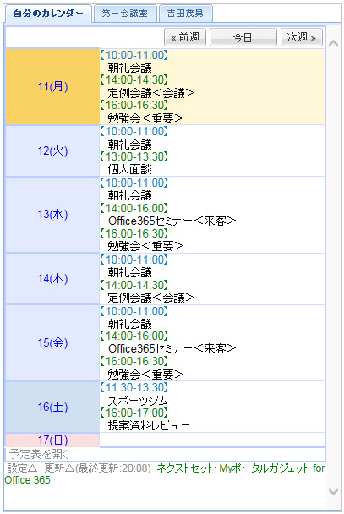Viewport: 344px width, 514px height.
Task: Expand the 設定 settings triangle
Action: [x=22, y=468]
